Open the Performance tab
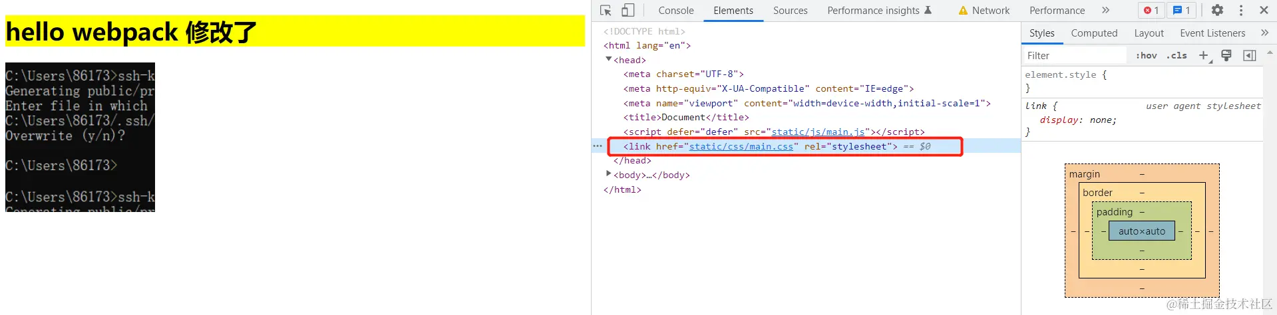Viewport: 1277px width, 315px height. (x=1057, y=11)
